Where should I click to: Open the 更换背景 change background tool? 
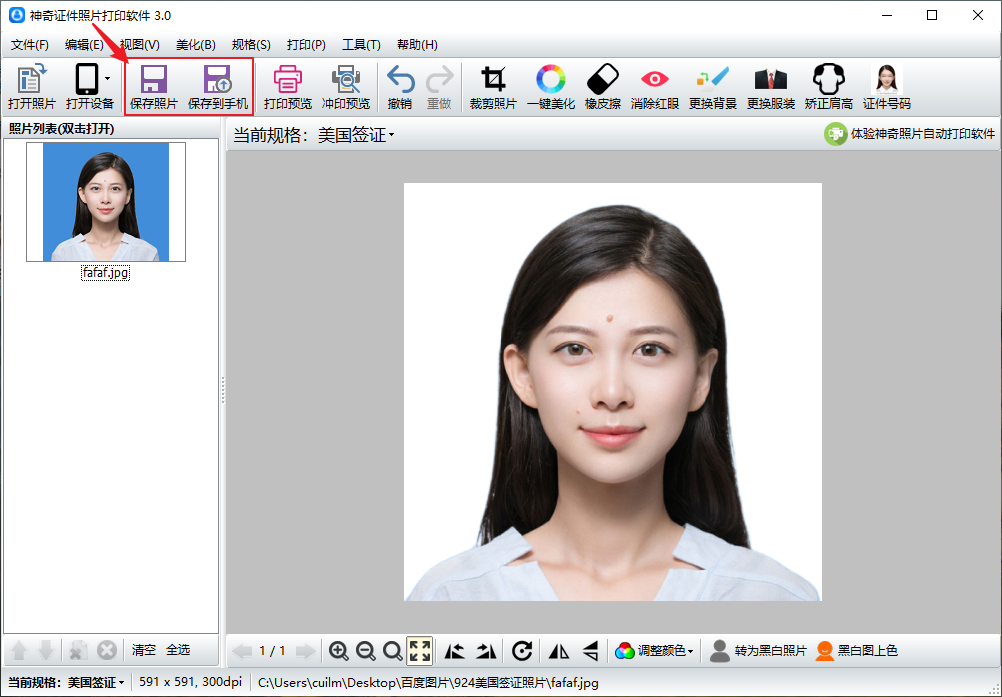(712, 86)
